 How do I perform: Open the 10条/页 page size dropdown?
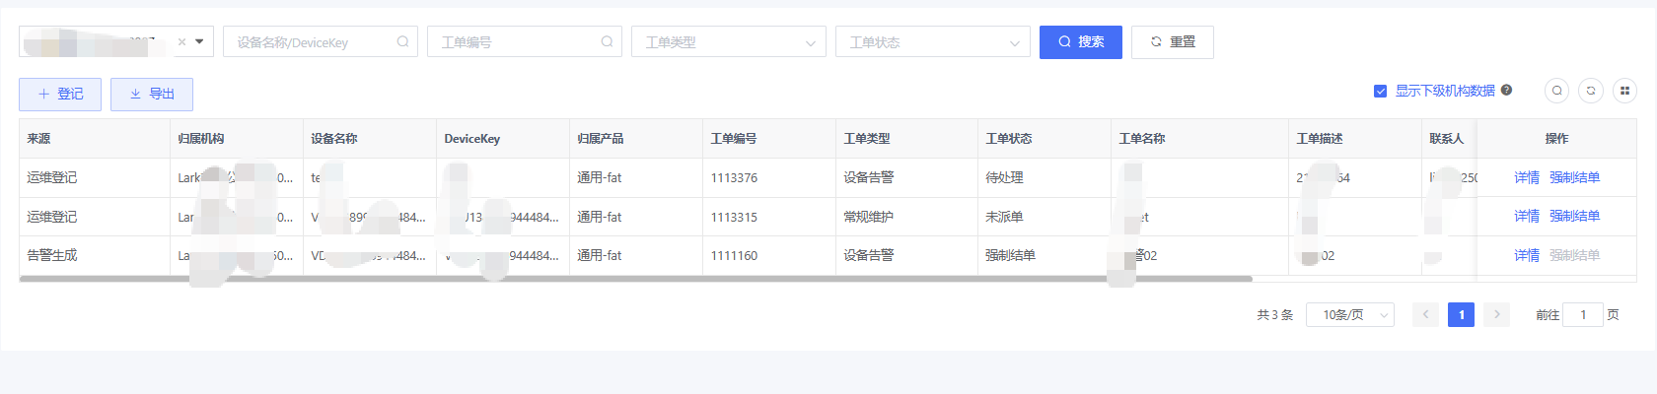pos(1349,315)
